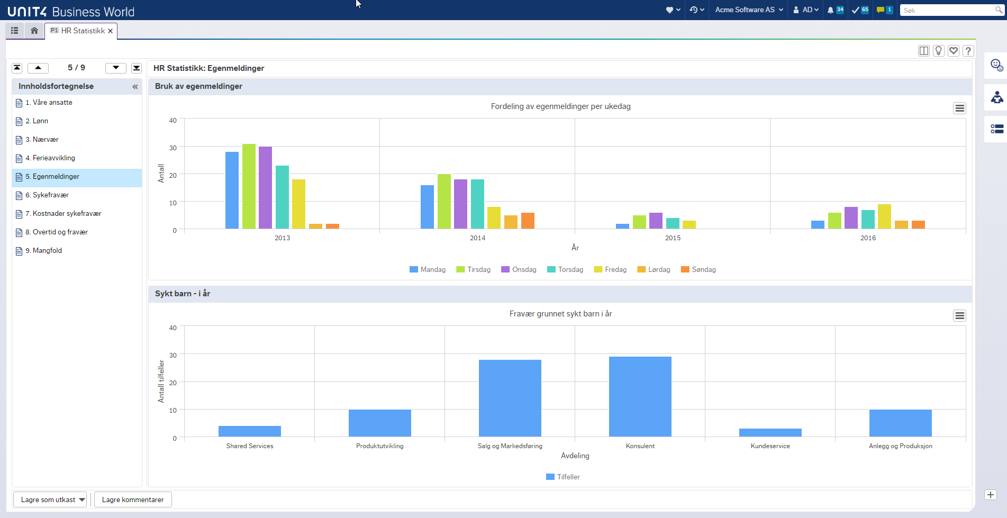Open the list settings side panel
The image size is (1007, 518).
997,129
